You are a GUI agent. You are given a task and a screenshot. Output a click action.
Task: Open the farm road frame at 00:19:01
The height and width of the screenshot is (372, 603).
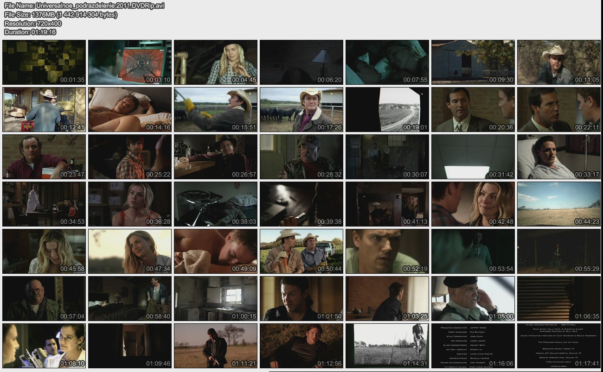pos(387,109)
